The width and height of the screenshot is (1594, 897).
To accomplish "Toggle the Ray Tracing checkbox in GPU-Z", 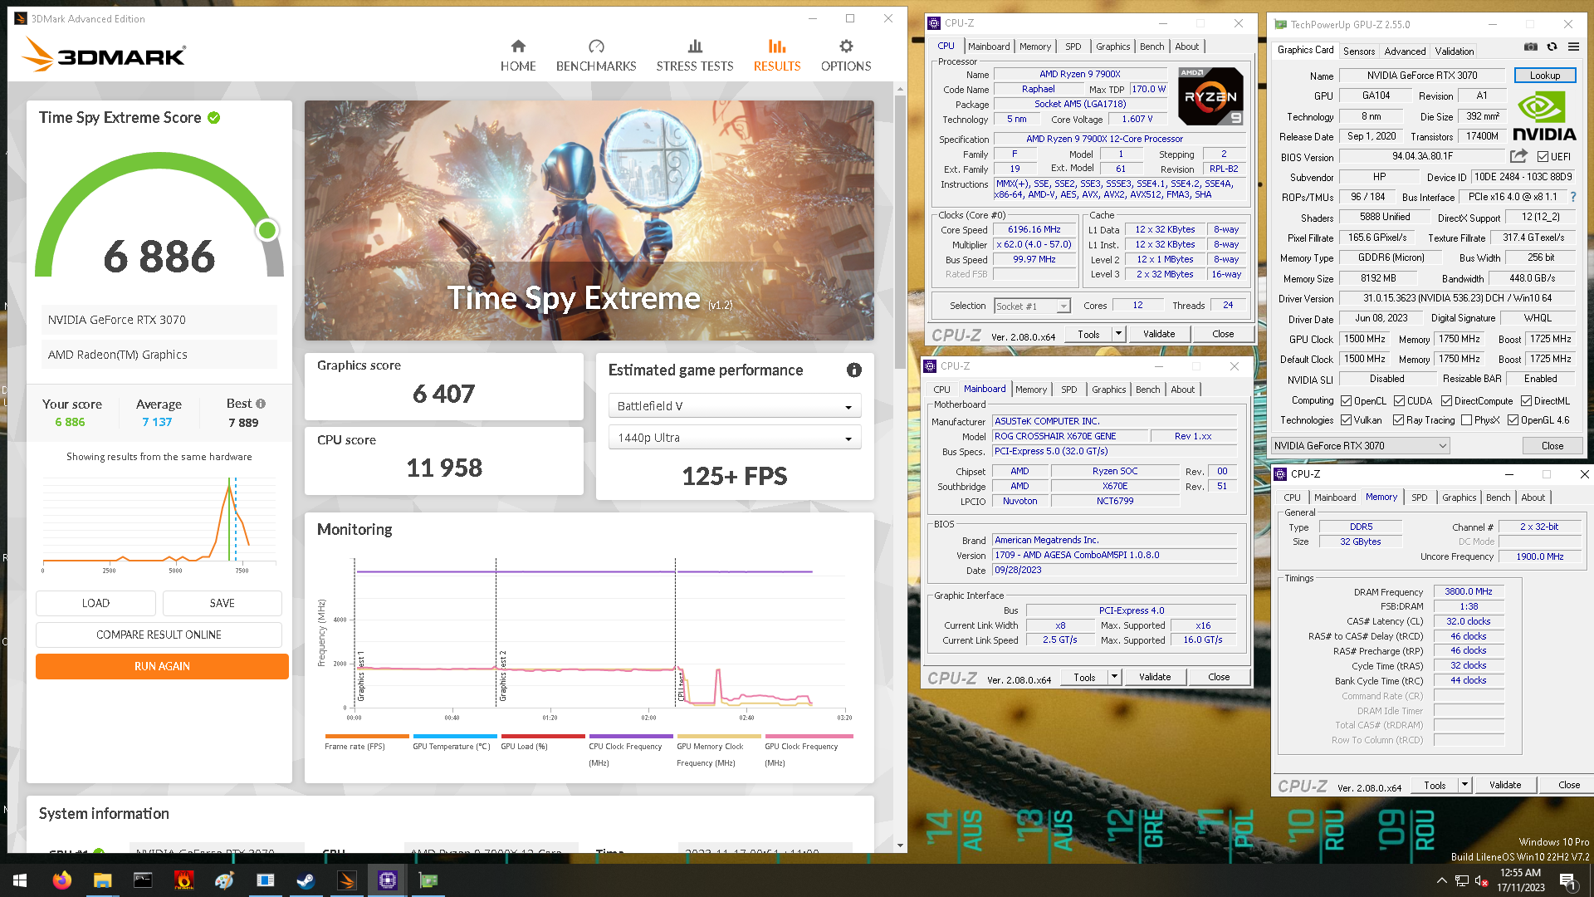I will point(1399,420).
